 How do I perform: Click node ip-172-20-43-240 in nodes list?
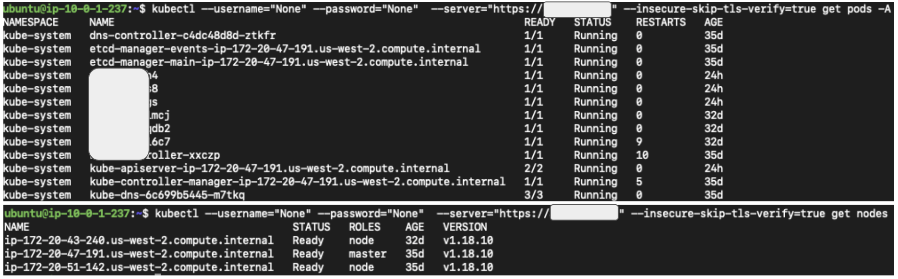click(139, 241)
